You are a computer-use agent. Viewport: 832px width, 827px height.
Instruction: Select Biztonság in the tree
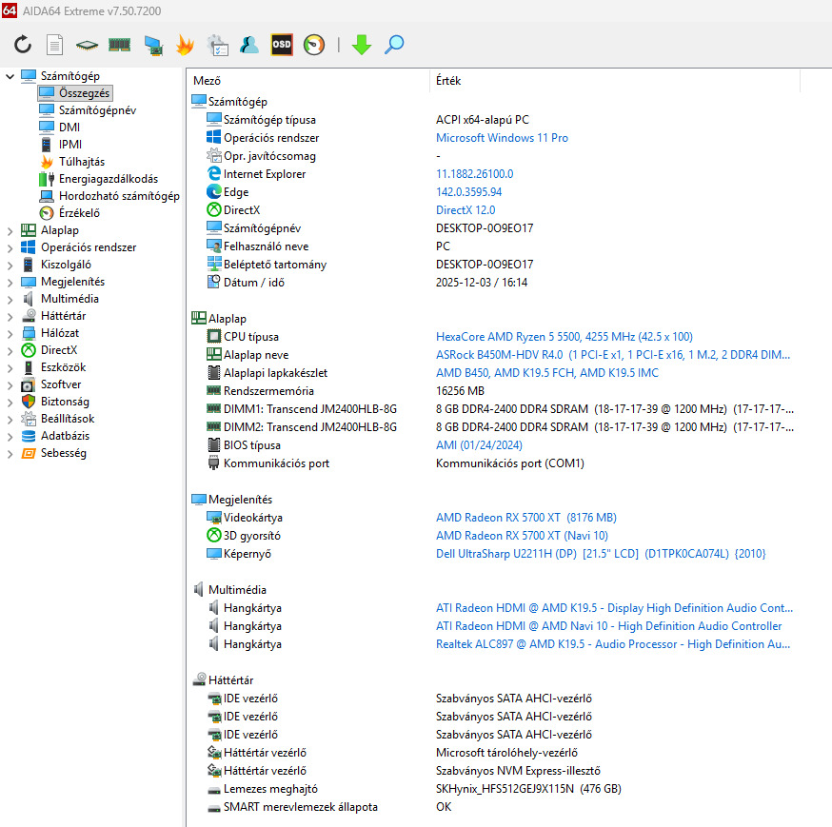(55, 402)
